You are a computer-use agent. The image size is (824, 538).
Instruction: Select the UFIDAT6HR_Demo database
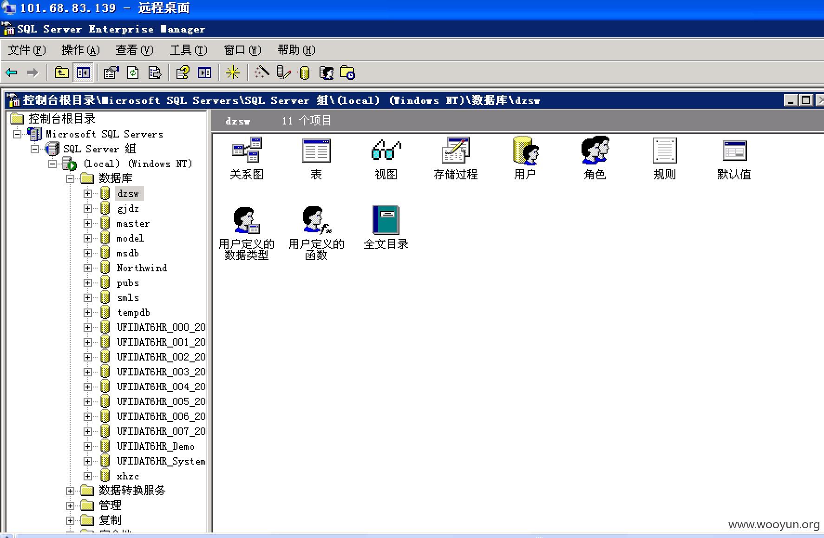(x=156, y=446)
